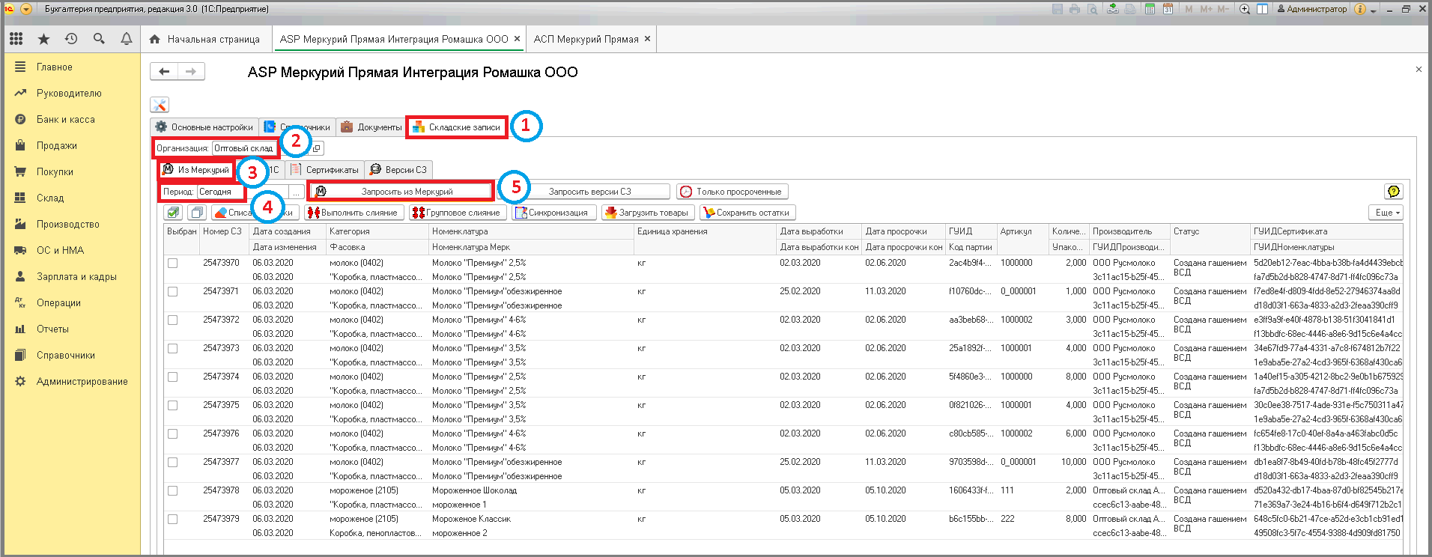This screenshot has height=557, width=1432.
Task: Open the functions grid menu icon
Action: point(16,39)
